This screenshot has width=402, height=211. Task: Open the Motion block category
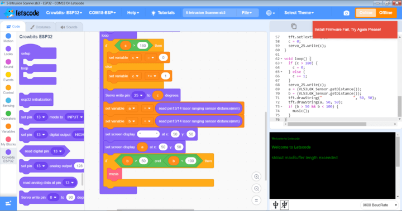coord(8,38)
